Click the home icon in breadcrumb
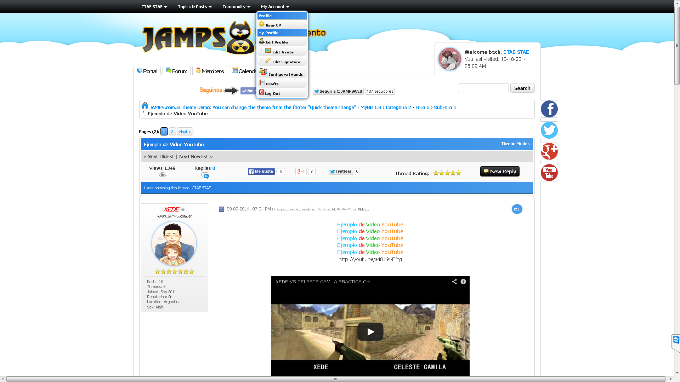The height and width of the screenshot is (382, 680). [144, 106]
